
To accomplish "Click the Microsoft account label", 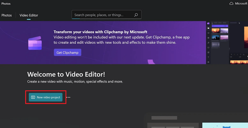I will pos(241,3).
